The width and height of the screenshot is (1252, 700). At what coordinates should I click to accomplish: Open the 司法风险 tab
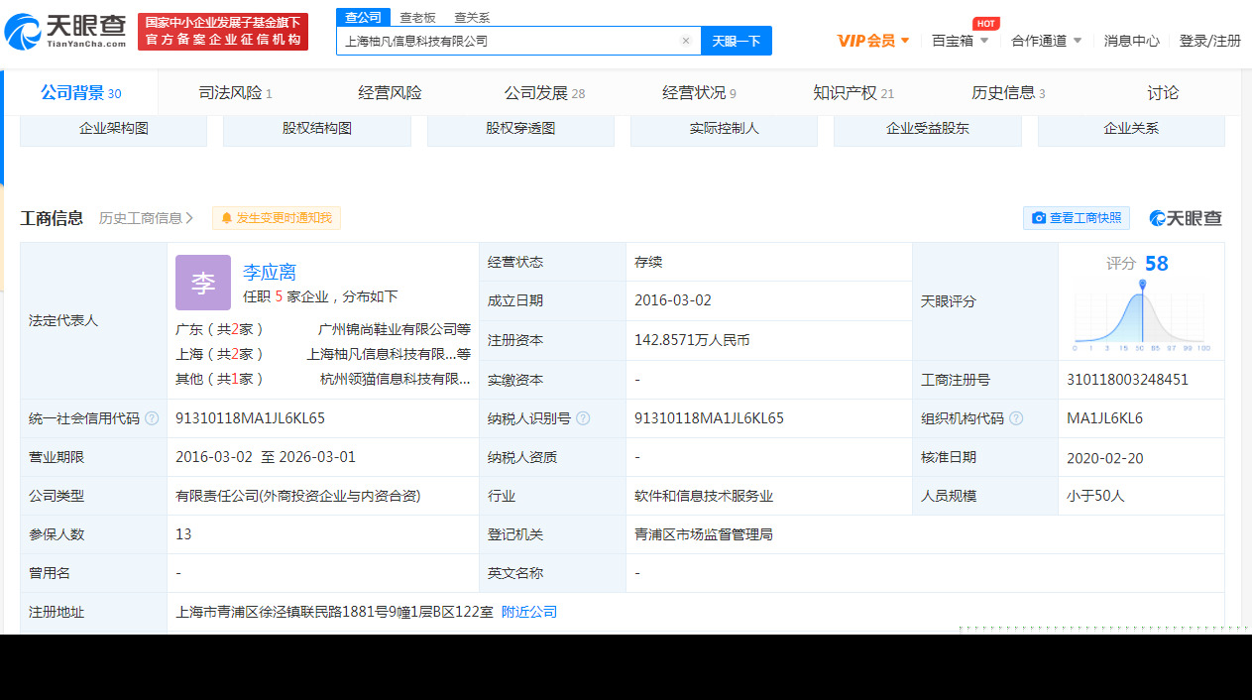(235, 93)
